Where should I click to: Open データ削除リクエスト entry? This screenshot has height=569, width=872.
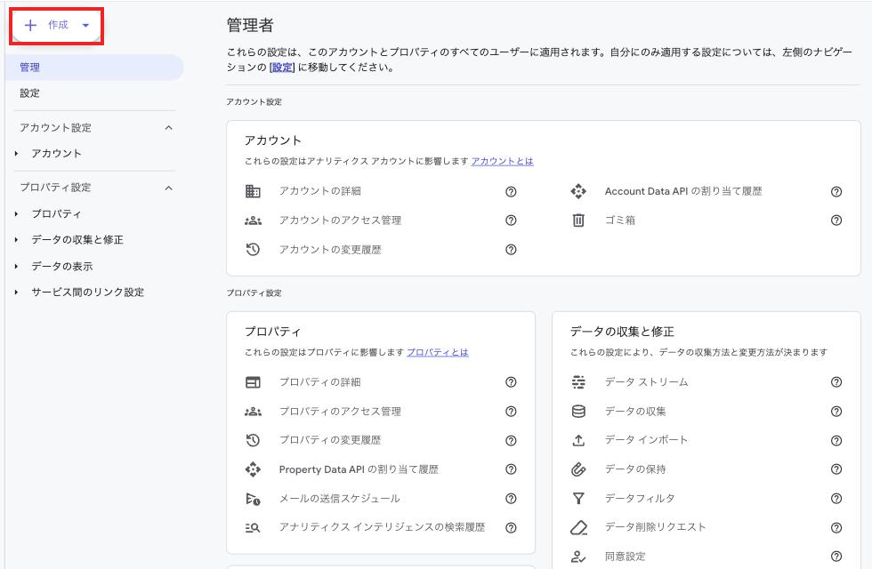[656, 527]
